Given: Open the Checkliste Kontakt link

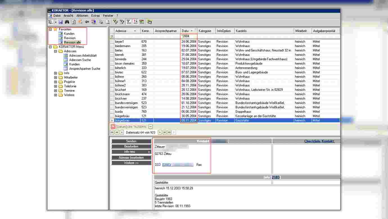Looking at the screenshot, I should [319, 141].
